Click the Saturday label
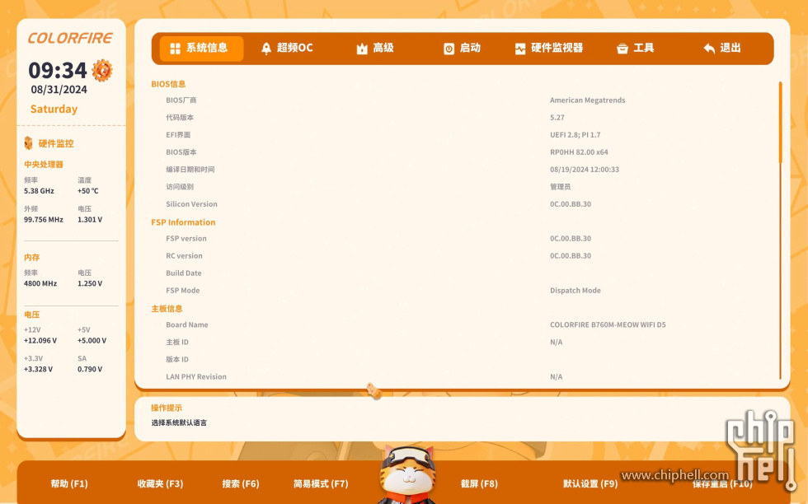 click(54, 110)
